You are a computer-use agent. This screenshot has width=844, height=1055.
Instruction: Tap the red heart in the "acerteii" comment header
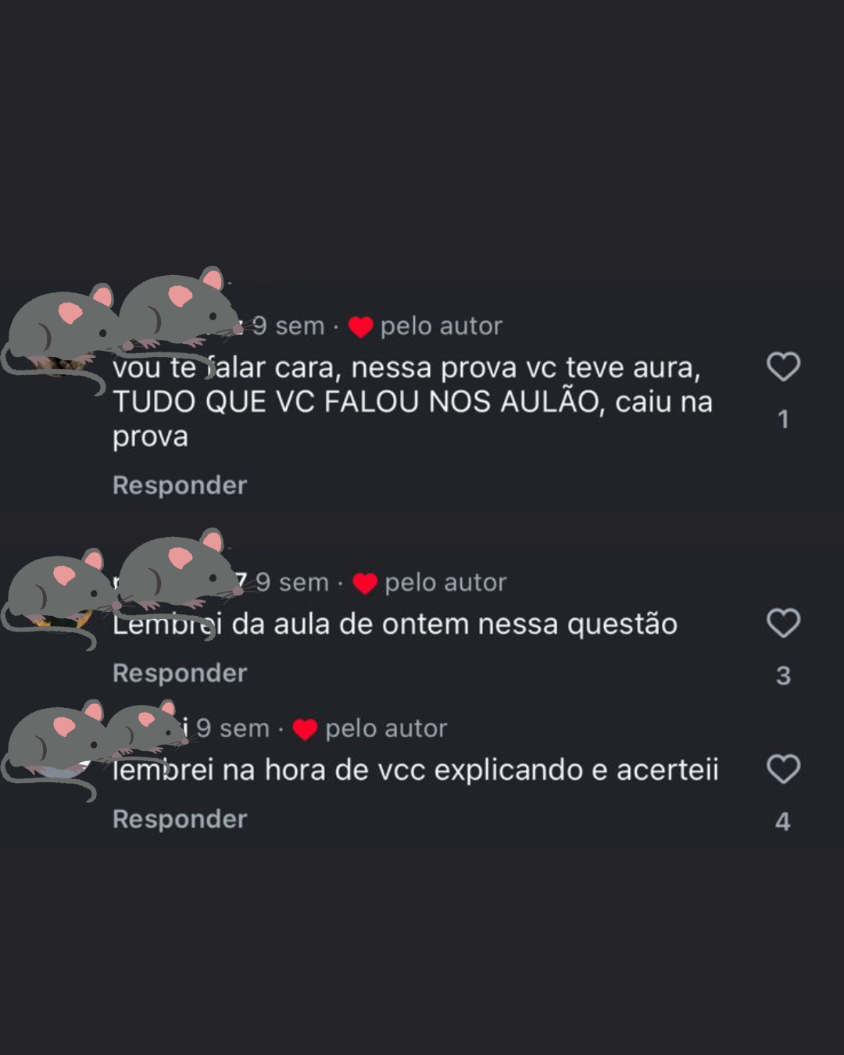tap(305, 729)
